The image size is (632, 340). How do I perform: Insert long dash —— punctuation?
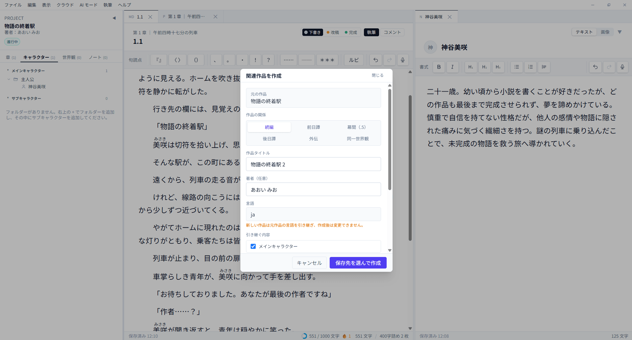pos(307,60)
